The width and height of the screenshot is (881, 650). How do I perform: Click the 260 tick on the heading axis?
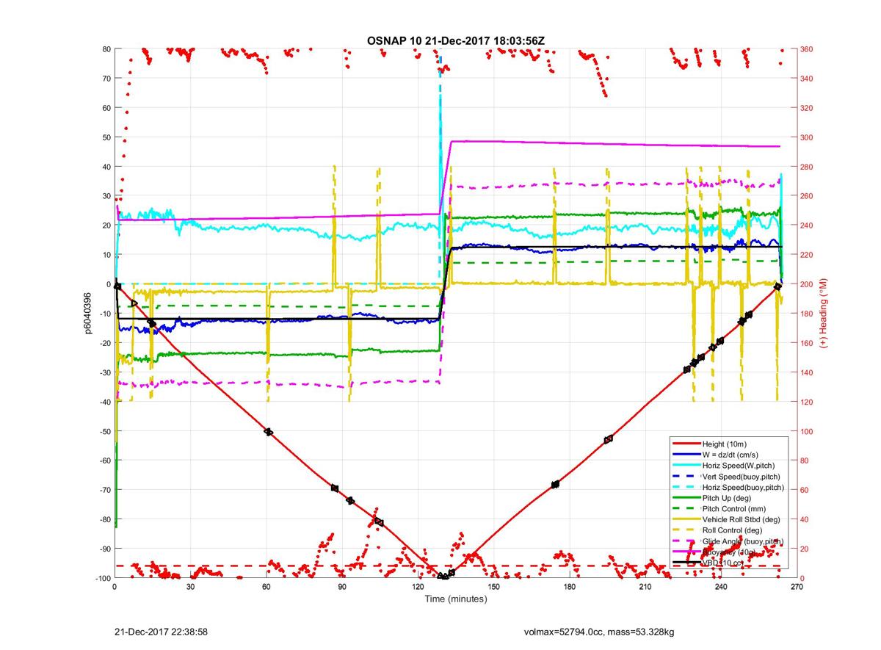[807, 196]
